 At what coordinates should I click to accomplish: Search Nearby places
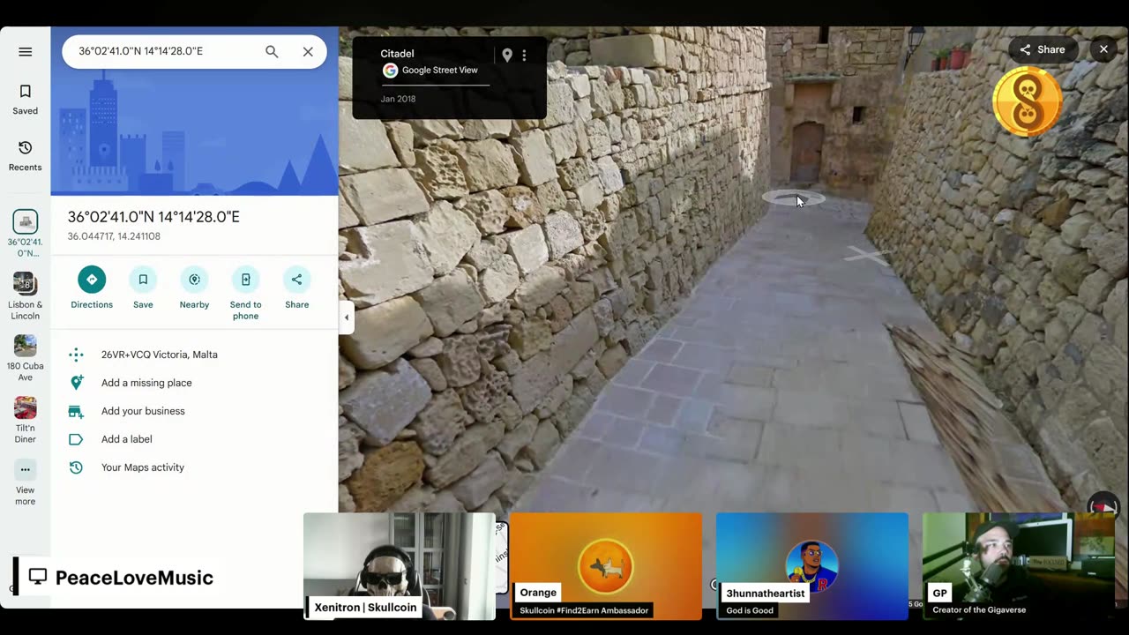194,288
